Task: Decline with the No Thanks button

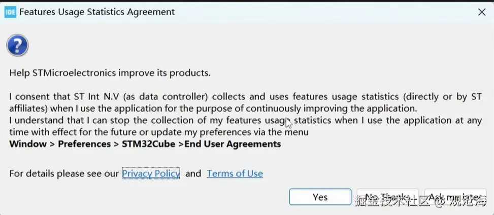Action: point(387,197)
